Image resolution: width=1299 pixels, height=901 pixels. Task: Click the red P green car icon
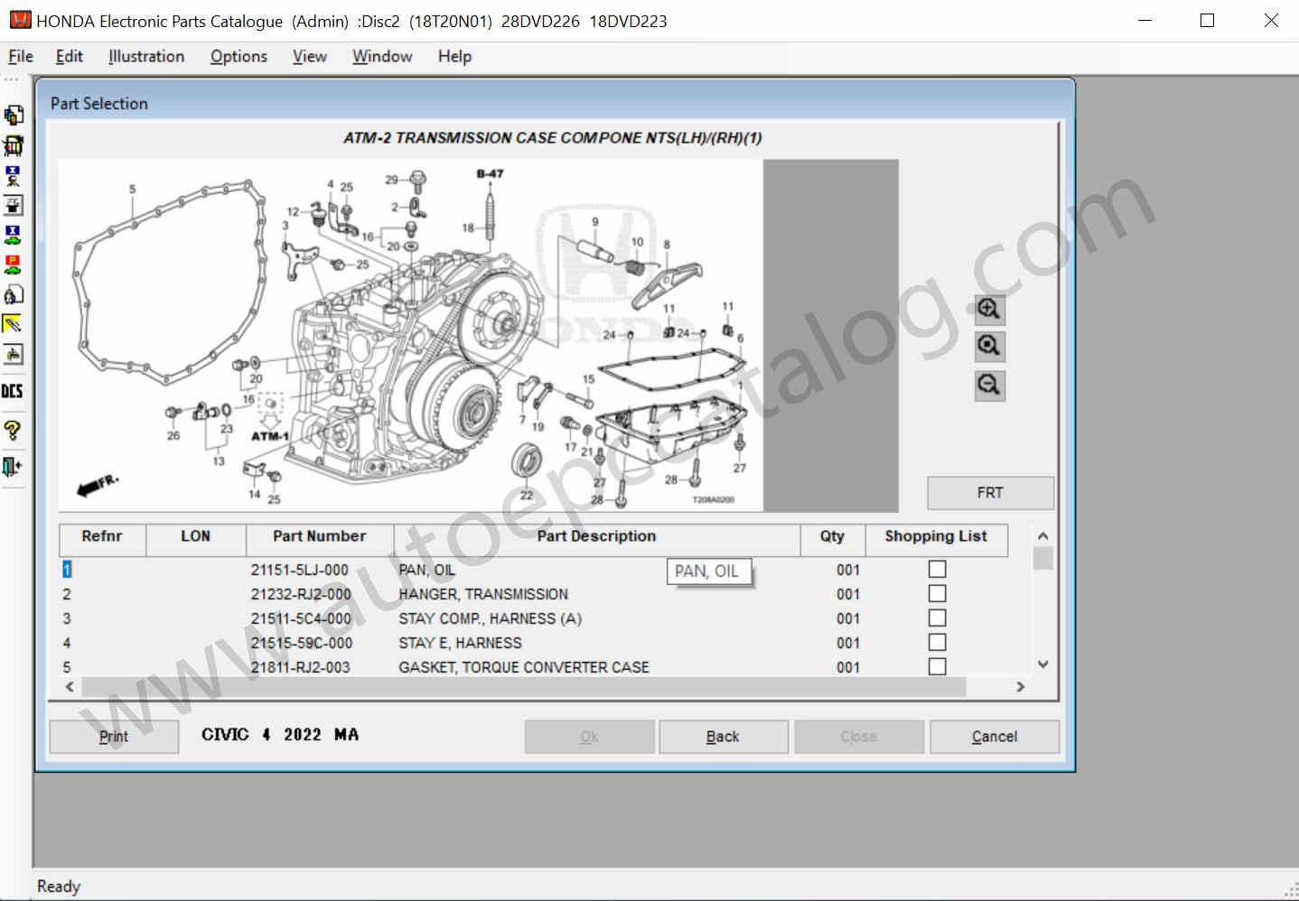(13, 265)
